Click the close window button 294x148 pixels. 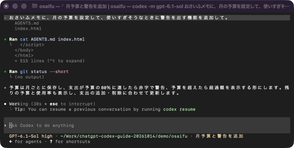point(6,6)
